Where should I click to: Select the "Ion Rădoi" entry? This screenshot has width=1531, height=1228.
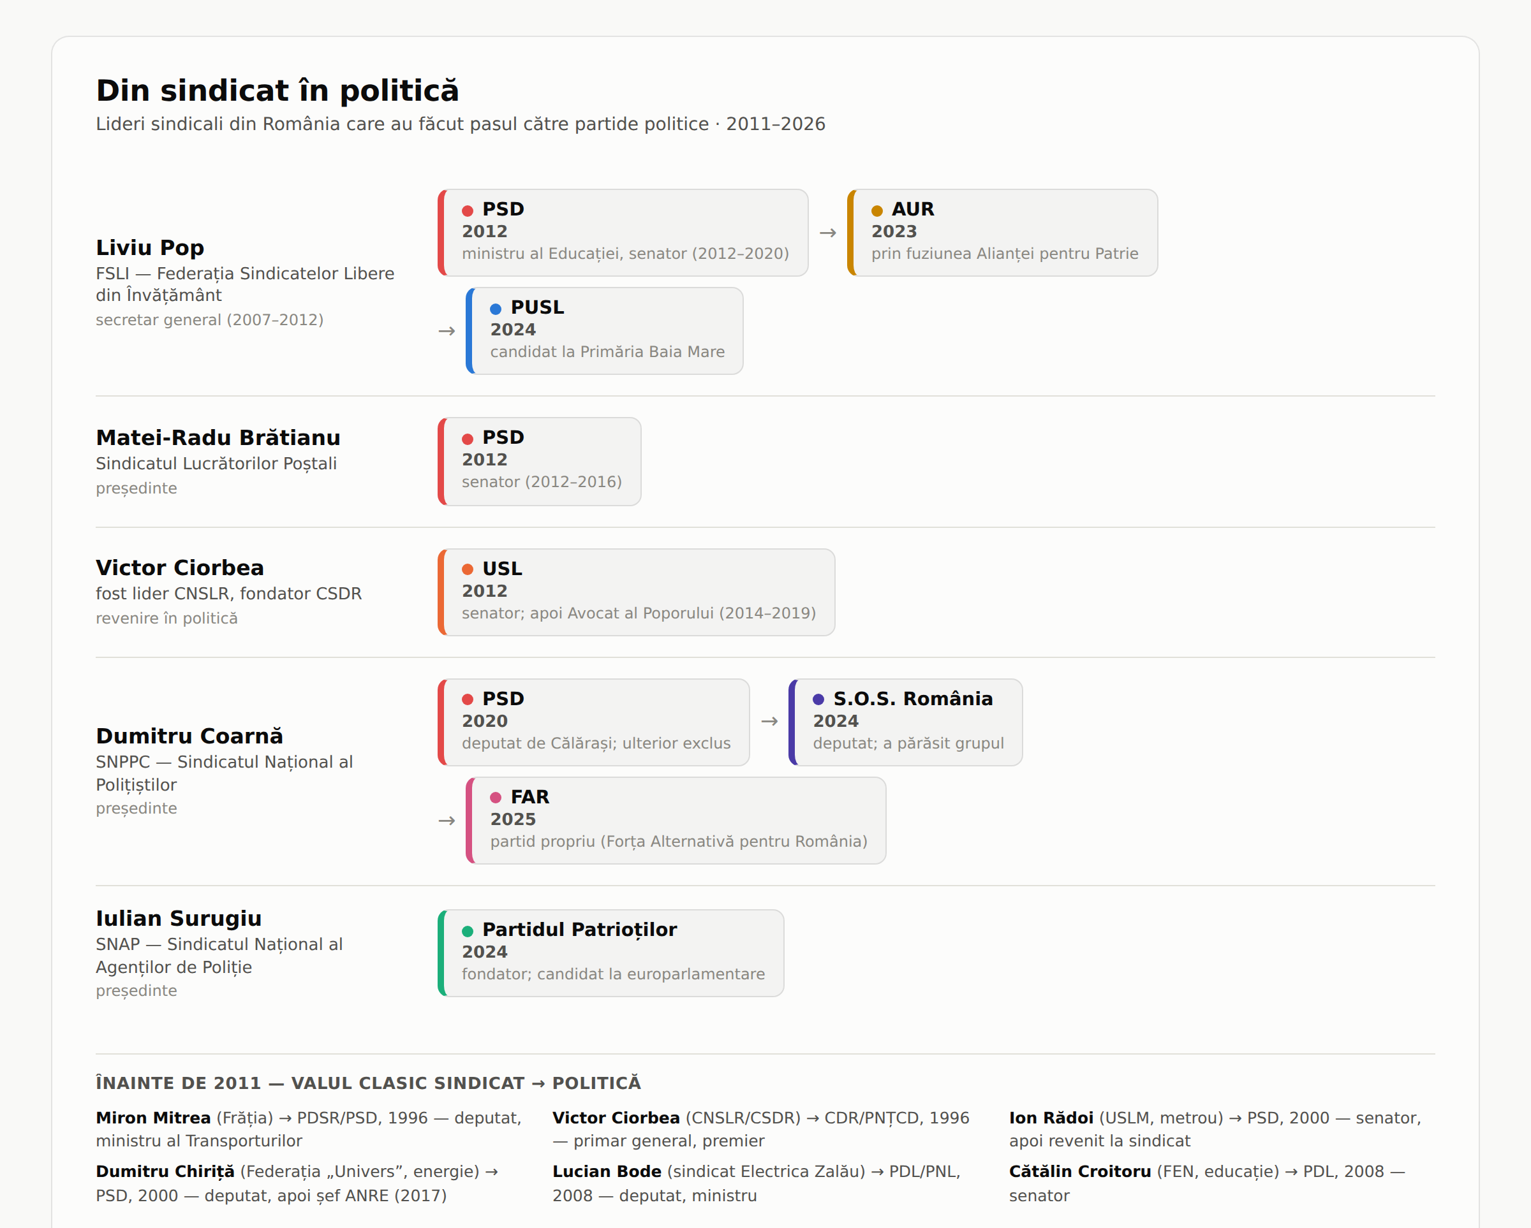click(x=1215, y=1129)
